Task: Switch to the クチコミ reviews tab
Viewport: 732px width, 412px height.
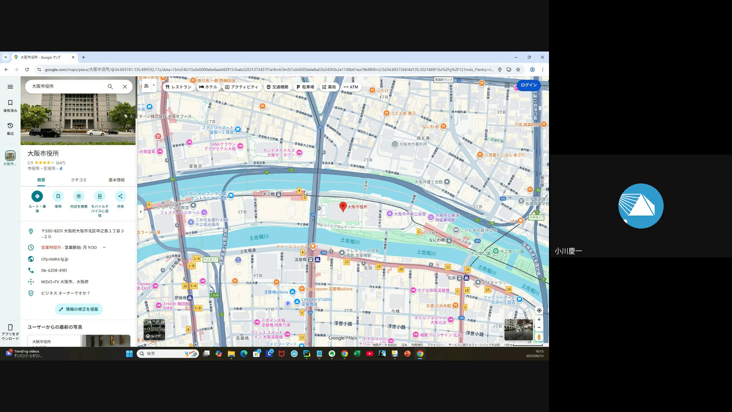Action: (x=79, y=180)
